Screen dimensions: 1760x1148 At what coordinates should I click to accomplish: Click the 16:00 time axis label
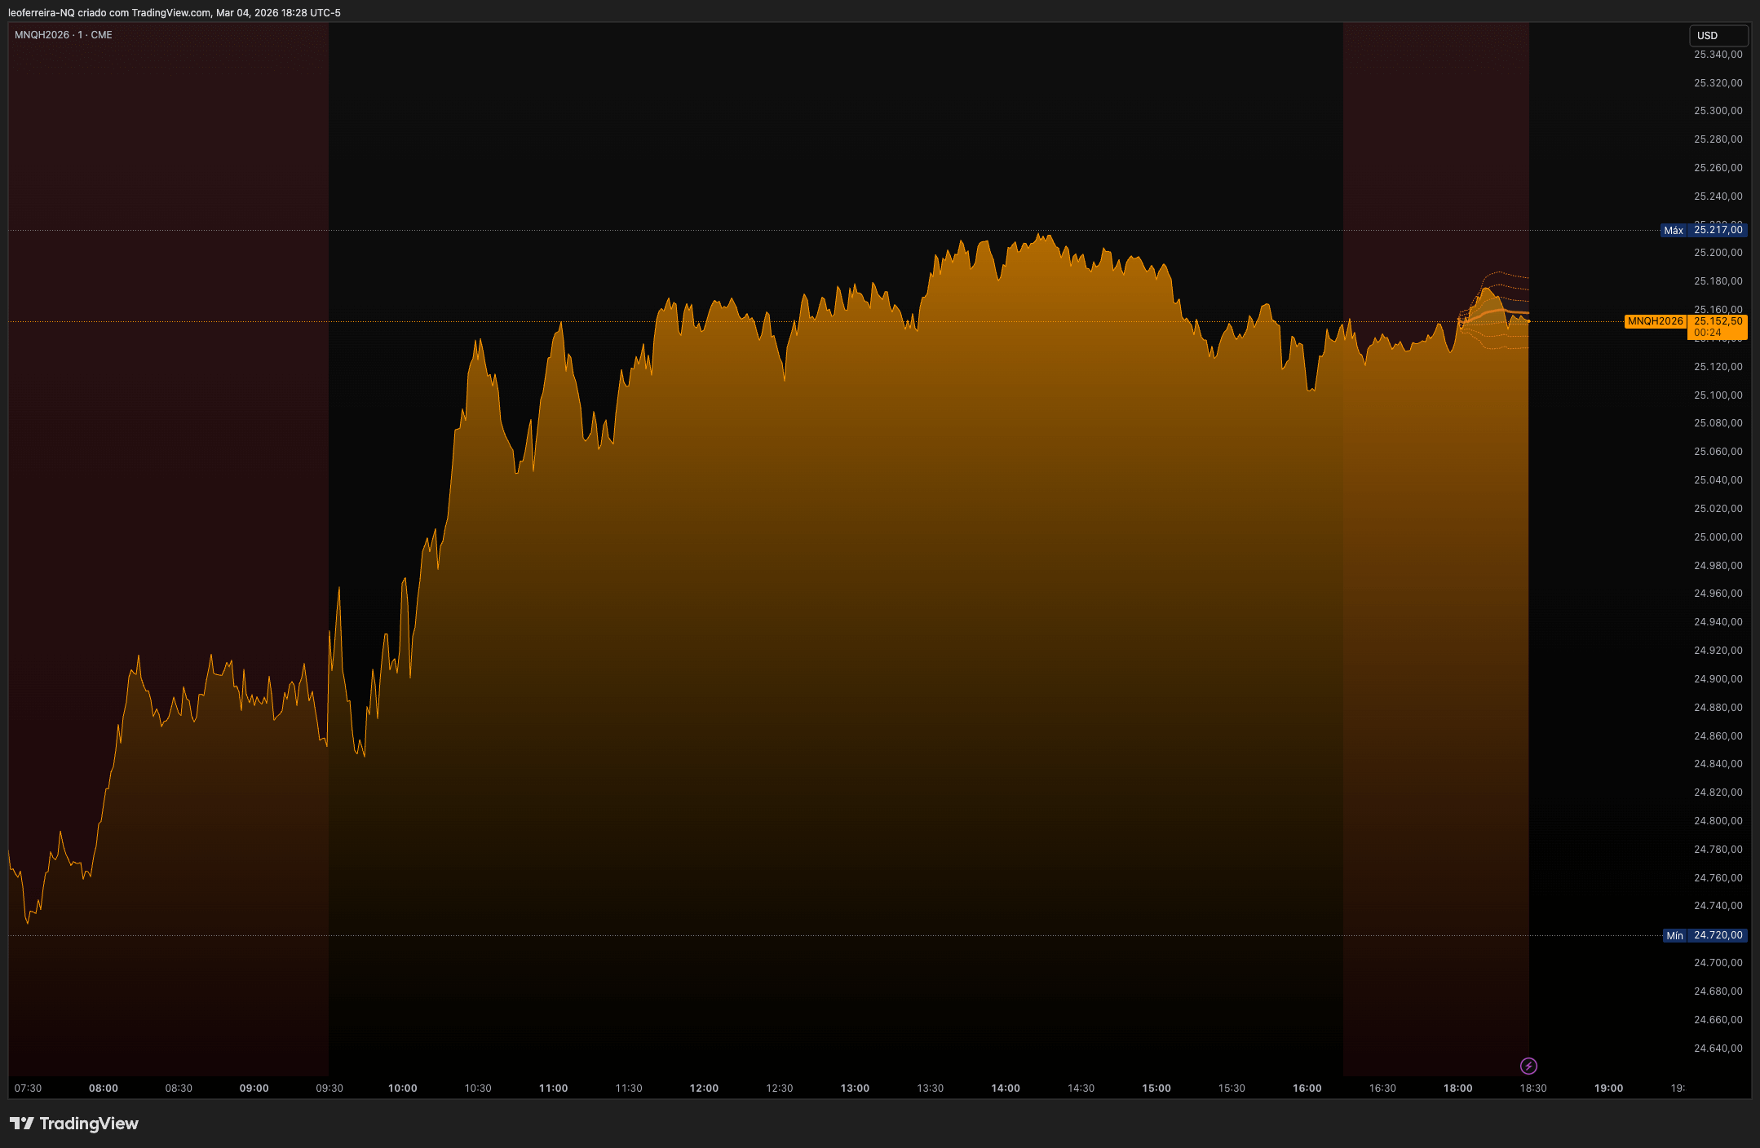pyautogui.click(x=1307, y=1088)
